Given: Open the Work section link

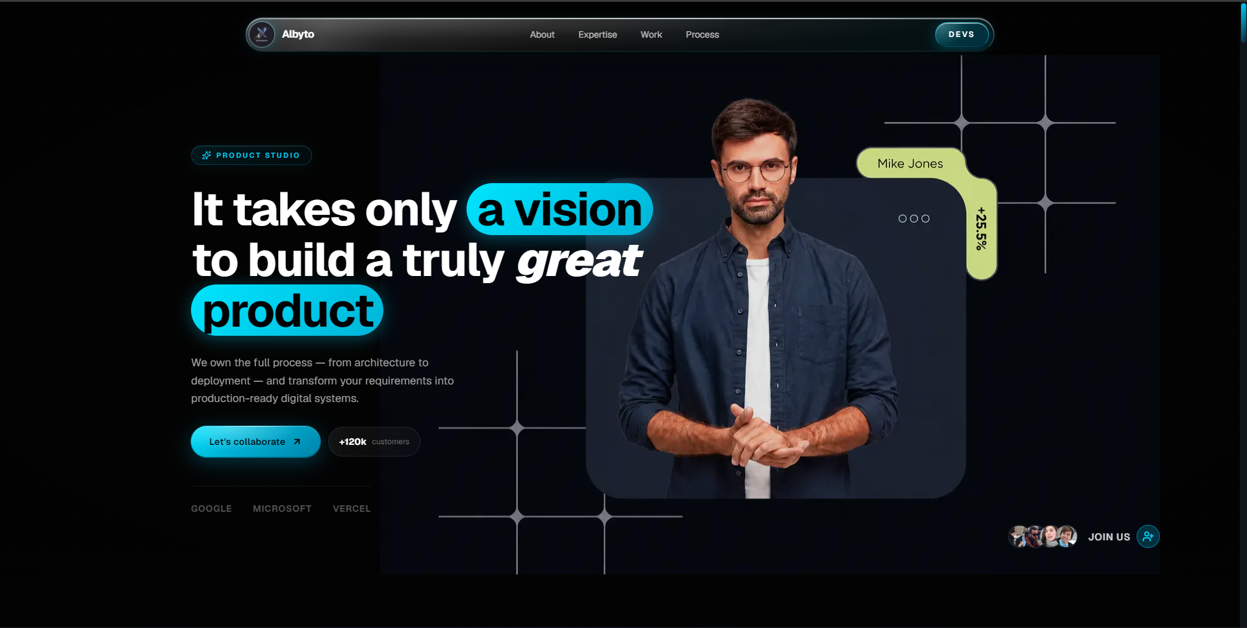Looking at the screenshot, I should click(x=651, y=34).
